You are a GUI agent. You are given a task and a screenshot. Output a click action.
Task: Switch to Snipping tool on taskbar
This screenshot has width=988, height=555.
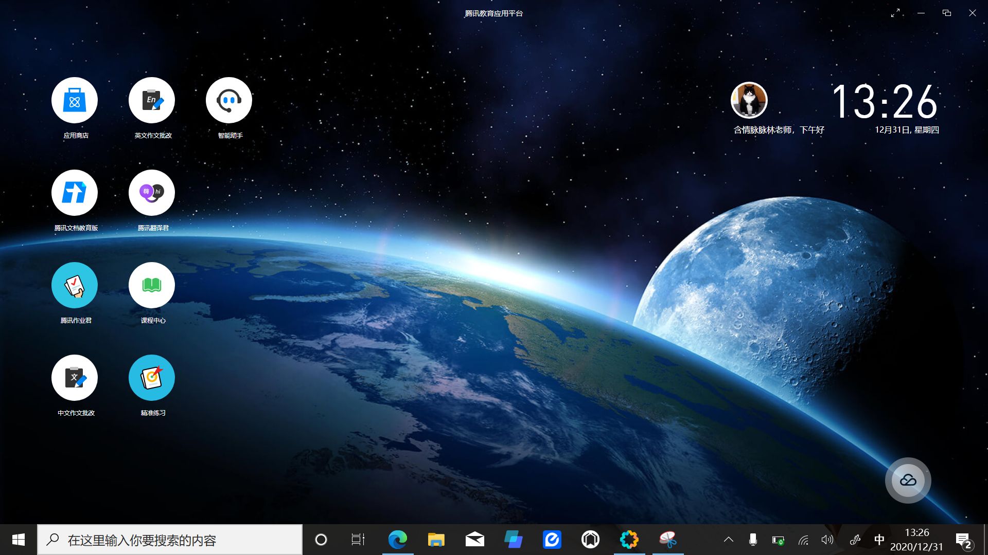667,540
